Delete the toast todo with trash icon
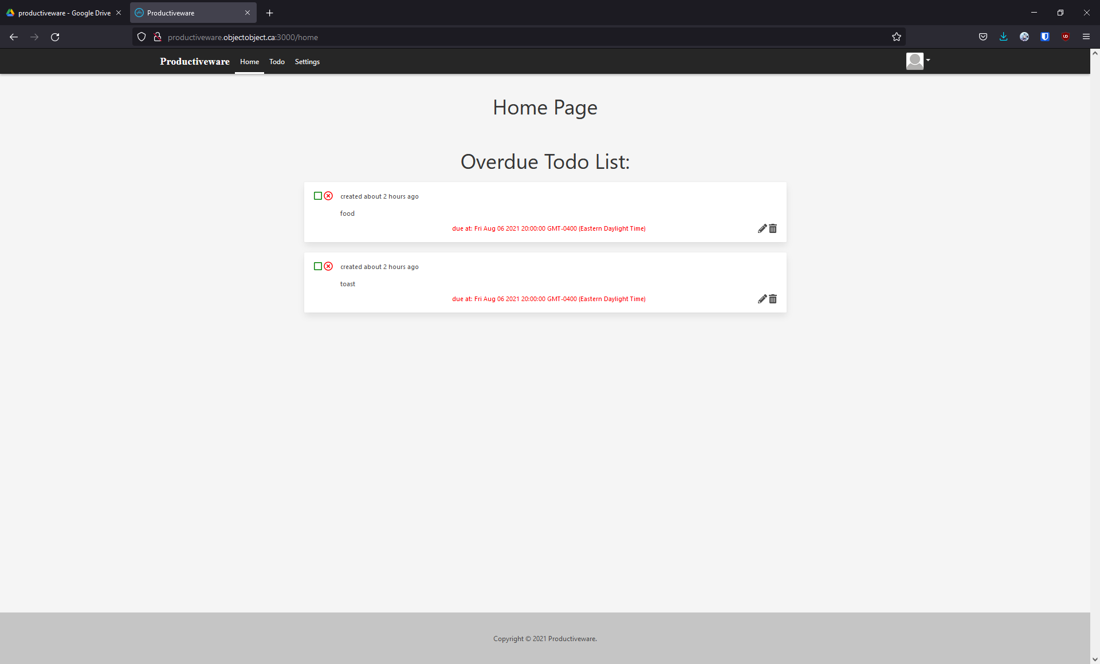 click(x=773, y=299)
